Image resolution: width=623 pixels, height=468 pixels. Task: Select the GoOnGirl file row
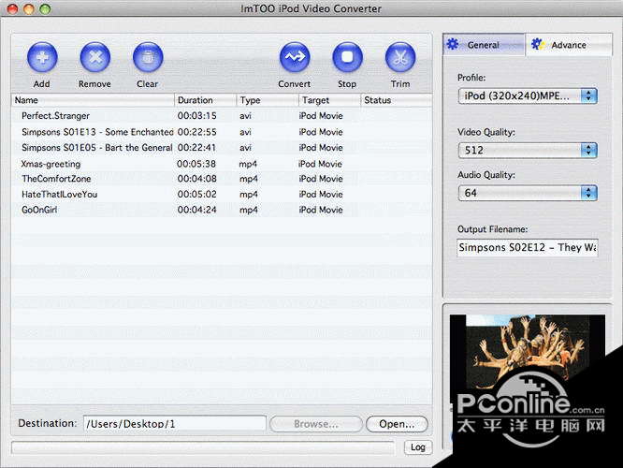(x=222, y=210)
